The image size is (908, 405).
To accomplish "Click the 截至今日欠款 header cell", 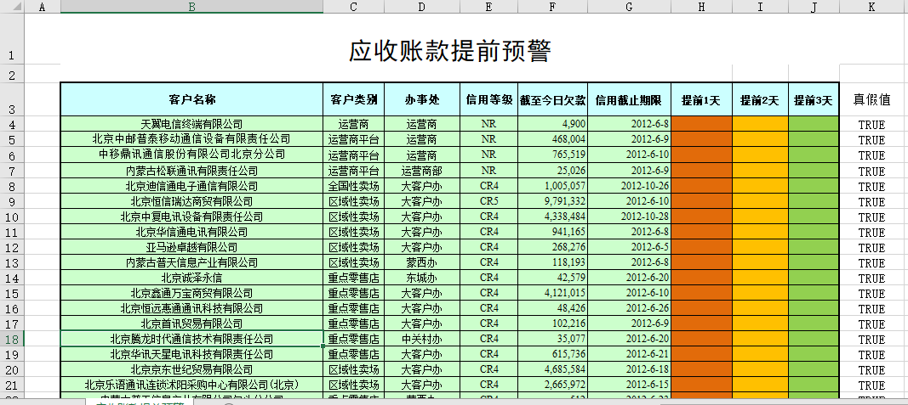I will 552,99.
